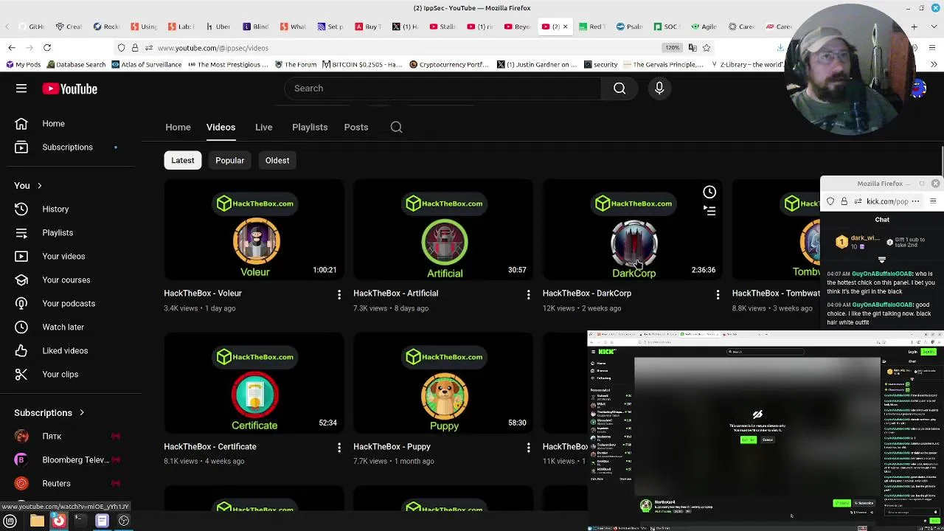The image size is (944, 531).
Task: Switch to the channel Live tab
Action: pos(263,127)
